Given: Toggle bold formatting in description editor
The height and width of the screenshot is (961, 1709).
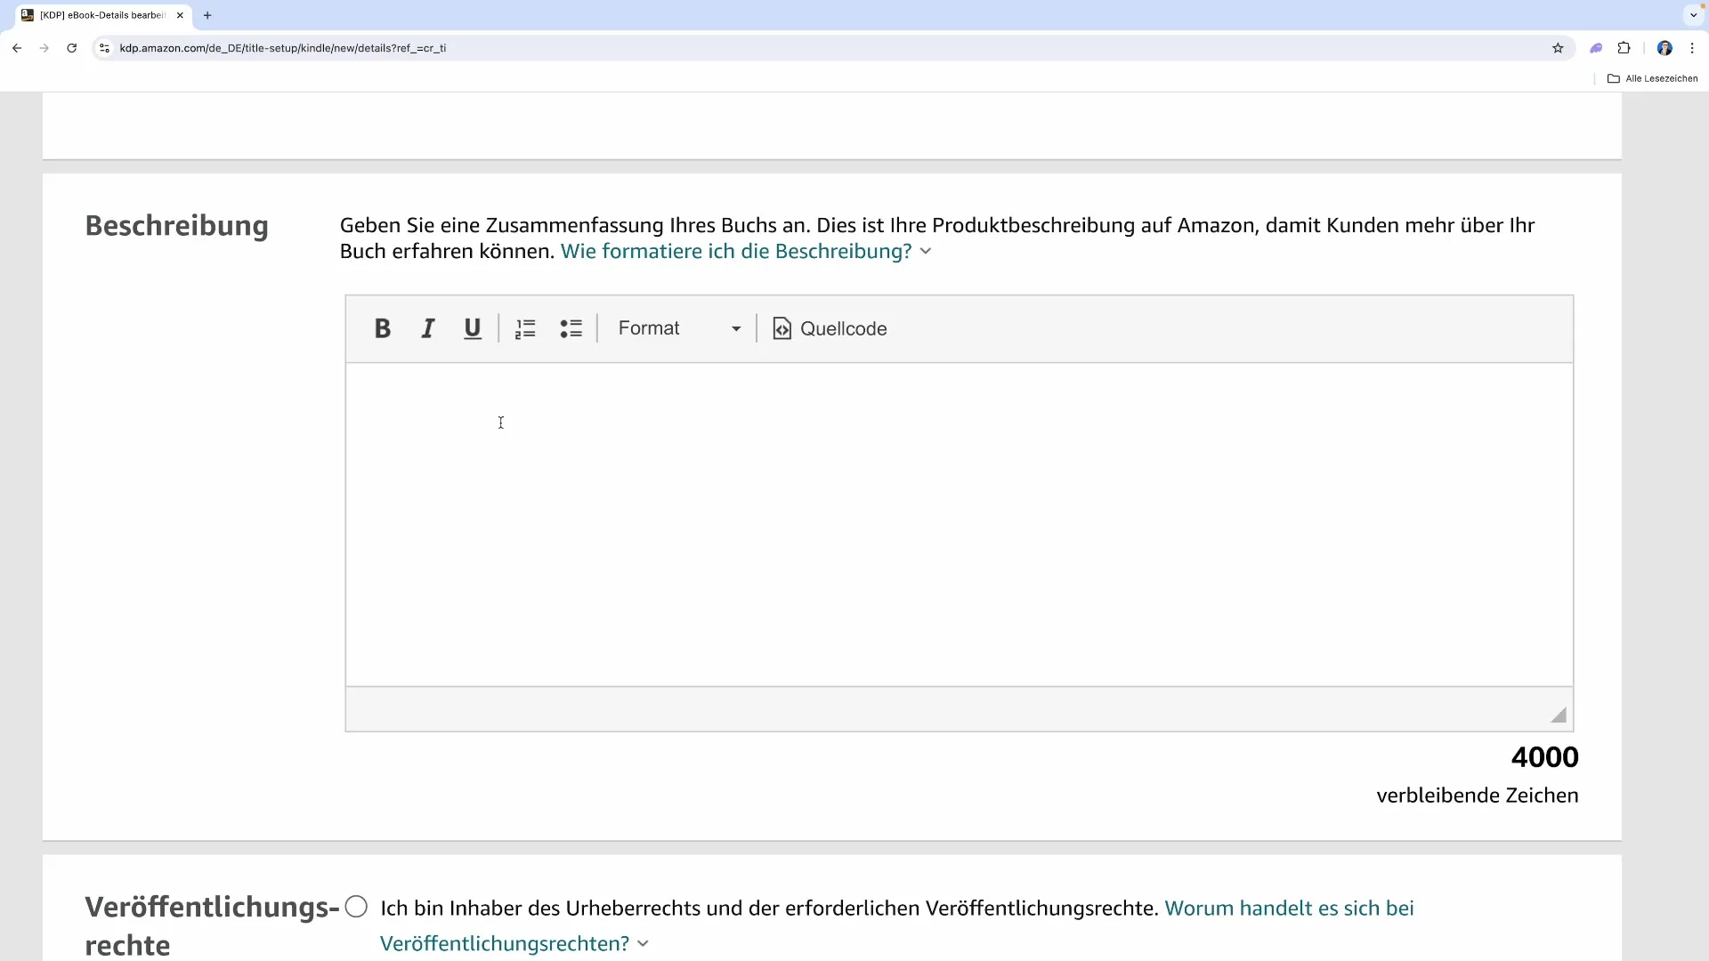Looking at the screenshot, I should coord(382,328).
